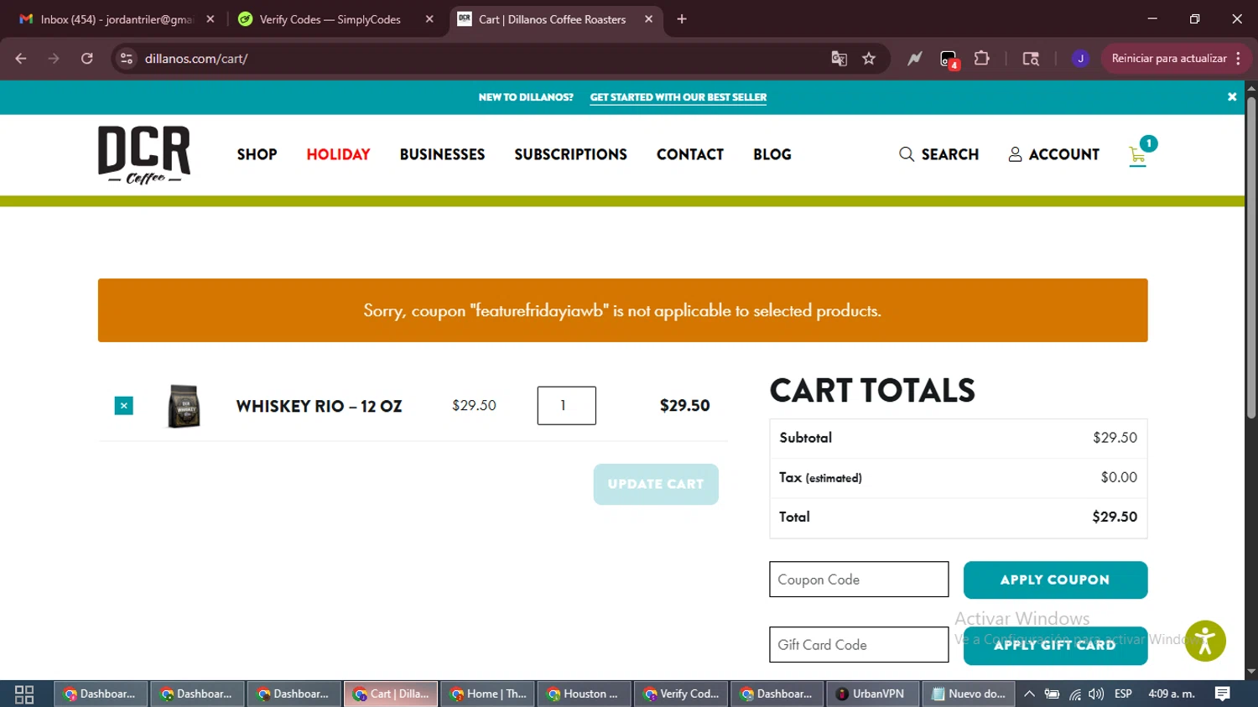This screenshot has height=707, width=1258.
Task: Dismiss the New to Dillanos banner
Action: point(1232,97)
